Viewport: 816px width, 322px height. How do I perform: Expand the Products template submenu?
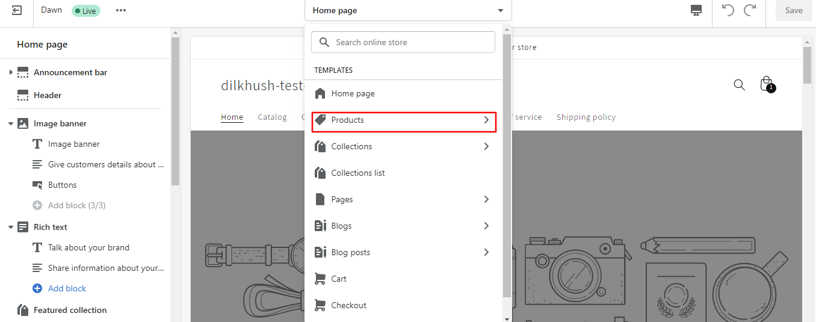click(x=404, y=120)
